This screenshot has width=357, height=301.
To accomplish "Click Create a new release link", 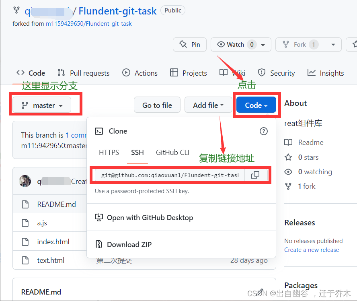I will click(x=312, y=250).
